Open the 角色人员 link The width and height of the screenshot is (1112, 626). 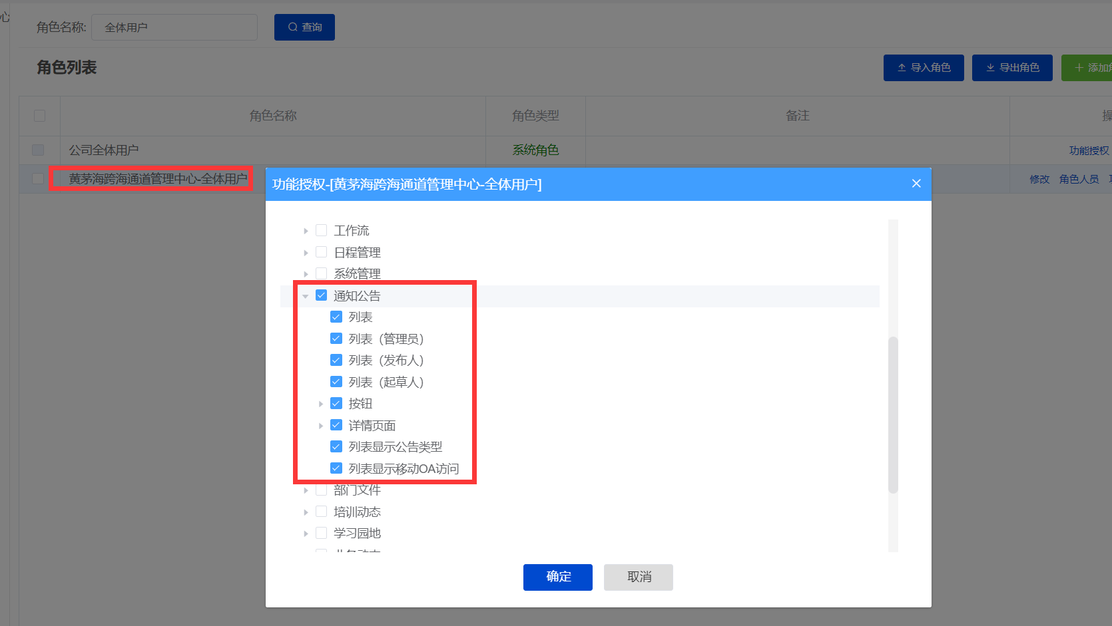tap(1079, 180)
